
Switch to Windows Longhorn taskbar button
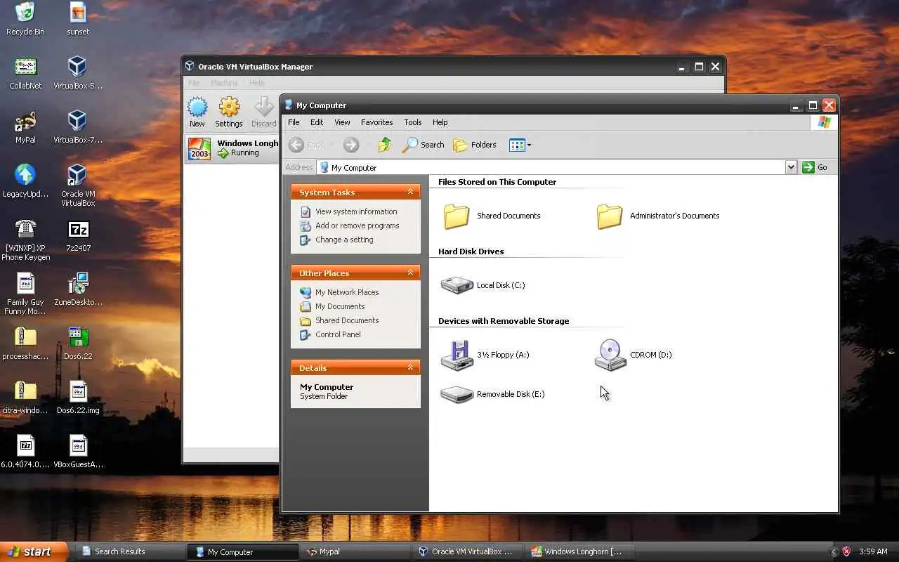(580, 551)
